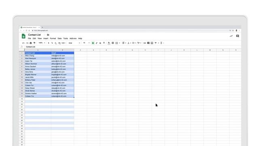Click the formula bar containing Contact List
Viewport: 259px width, 146px height.
click(132, 47)
